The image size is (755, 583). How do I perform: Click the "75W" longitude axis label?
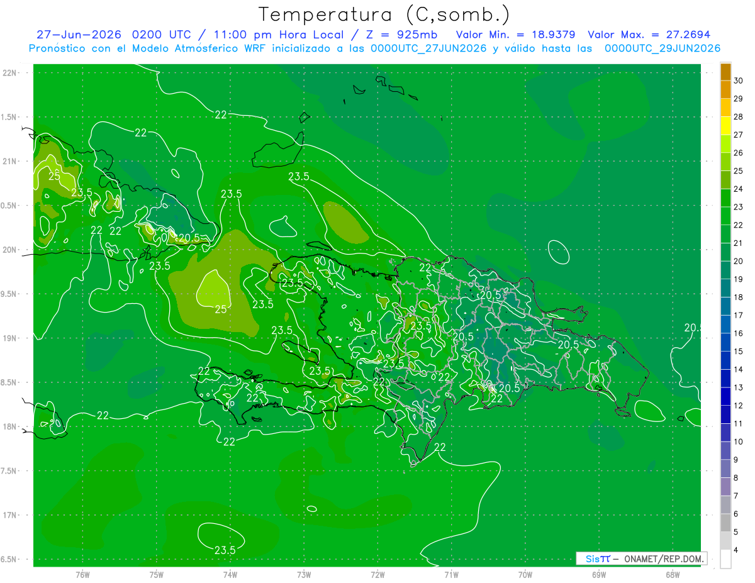(x=157, y=575)
